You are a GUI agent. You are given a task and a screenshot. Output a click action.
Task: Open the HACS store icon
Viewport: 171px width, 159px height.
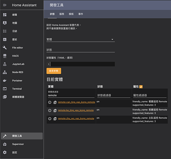pyautogui.click(x=5, y=56)
